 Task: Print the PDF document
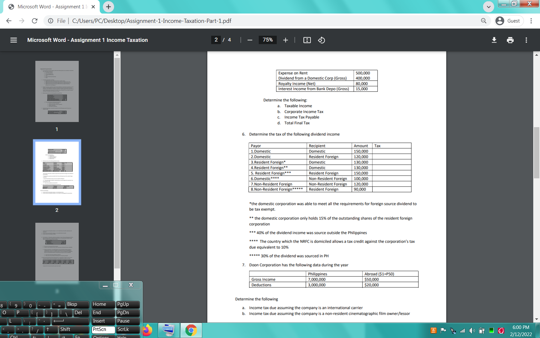[510, 40]
